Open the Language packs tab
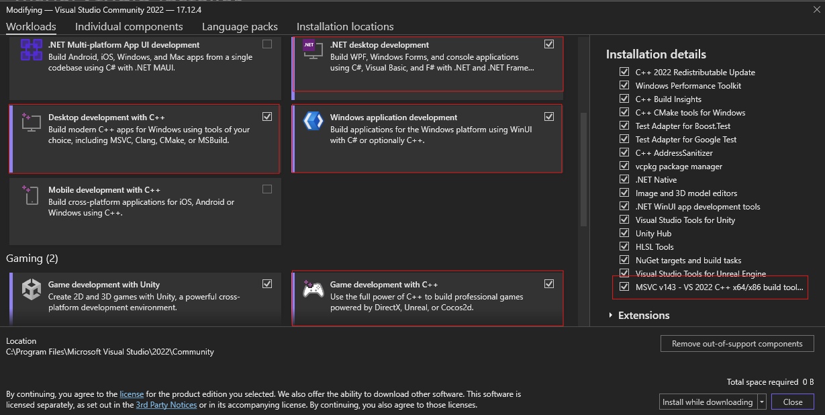Viewport: 825px width, 415px height. click(x=240, y=27)
